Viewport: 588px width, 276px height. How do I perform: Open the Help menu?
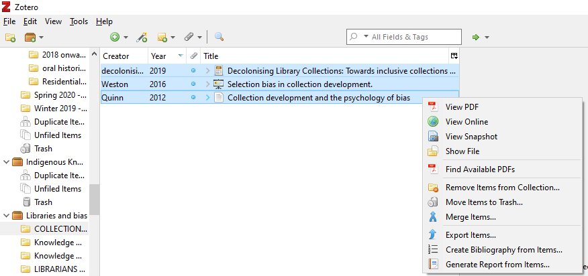pos(104,21)
